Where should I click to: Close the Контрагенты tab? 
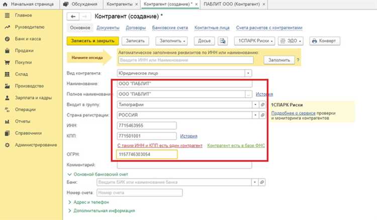137,5
